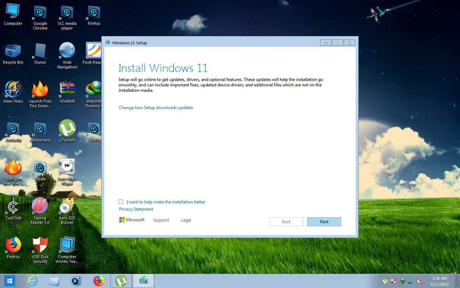Viewport: 460px width, 288px height.
Task: Open the taskbar clock showing 2:26 AM
Action: (x=440, y=281)
